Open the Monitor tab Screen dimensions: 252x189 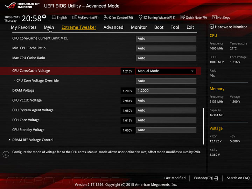coord(139,27)
